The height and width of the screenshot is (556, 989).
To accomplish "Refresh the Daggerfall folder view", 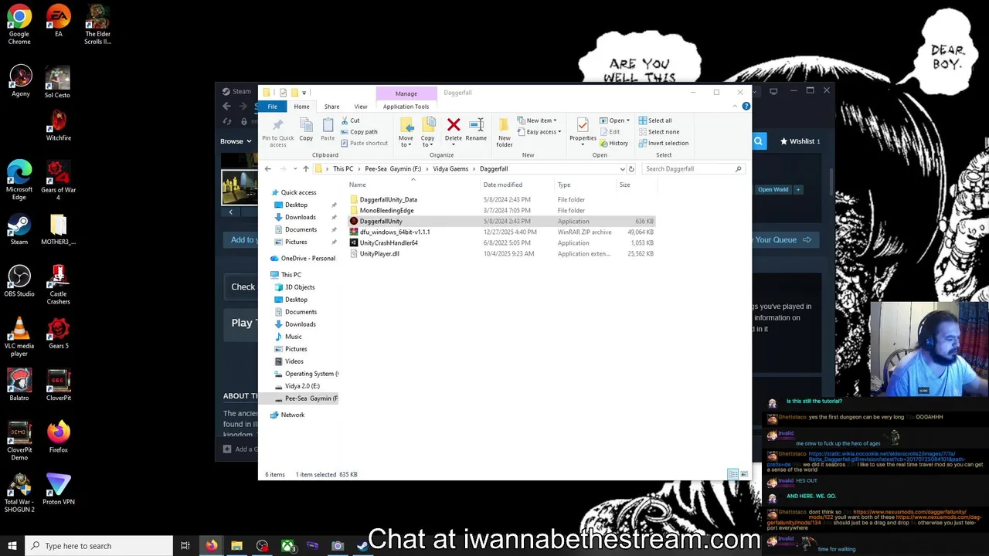I will pyautogui.click(x=631, y=169).
